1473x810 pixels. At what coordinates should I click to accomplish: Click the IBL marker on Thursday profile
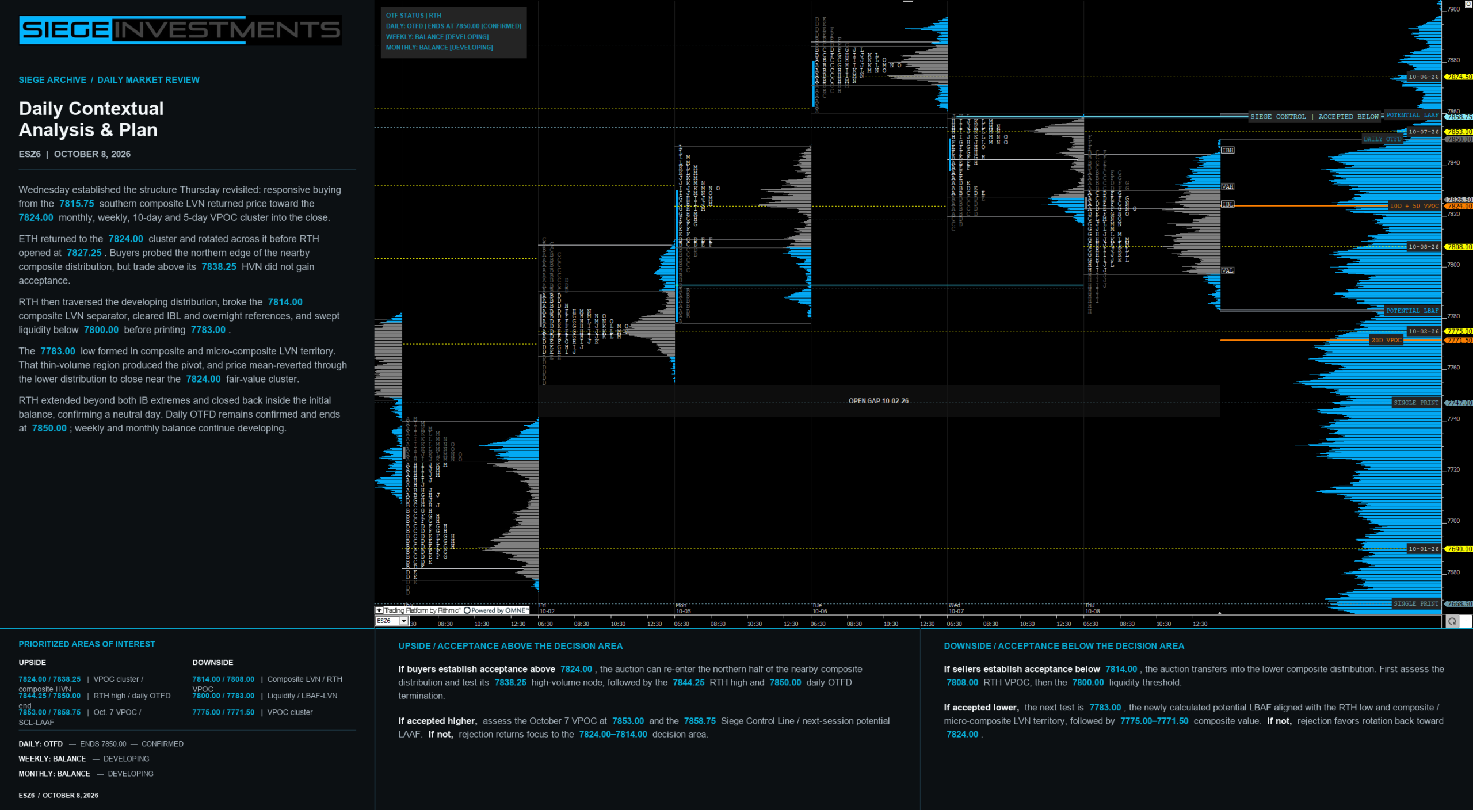tap(1228, 204)
